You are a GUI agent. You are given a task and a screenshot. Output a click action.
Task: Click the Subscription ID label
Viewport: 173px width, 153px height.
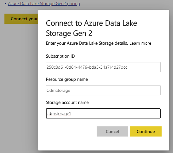tap(60, 56)
